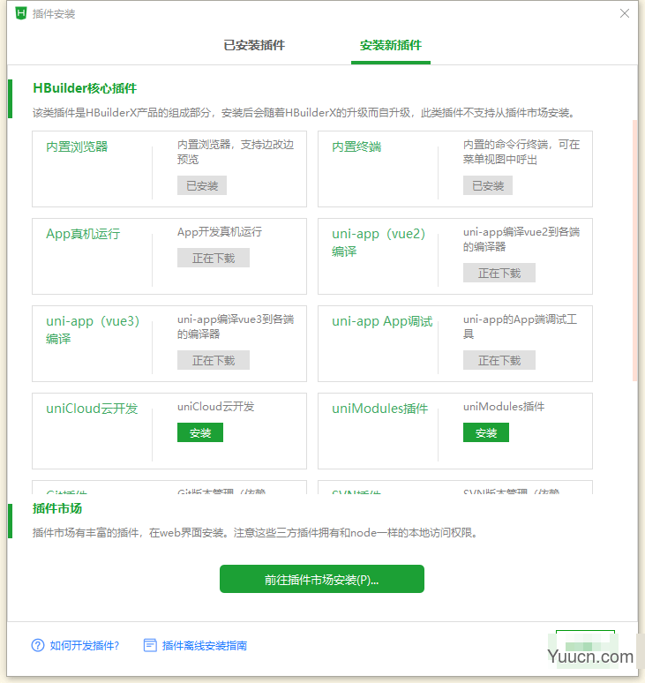Select the uni-app App调试 plugin title
Screen dimensions: 645x683
click(x=382, y=321)
